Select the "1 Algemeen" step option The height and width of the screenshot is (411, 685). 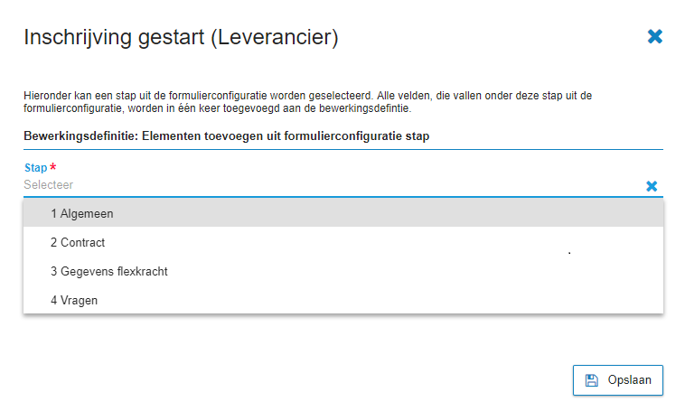point(343,213)
